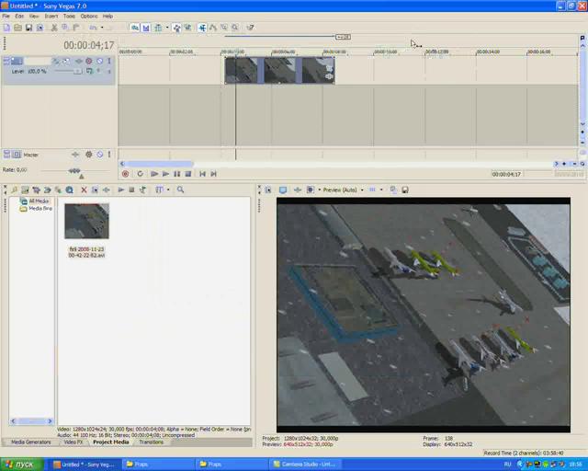Screen dimensions: 588x471
Task: Minimize video track height button
Action: point(6,61)
